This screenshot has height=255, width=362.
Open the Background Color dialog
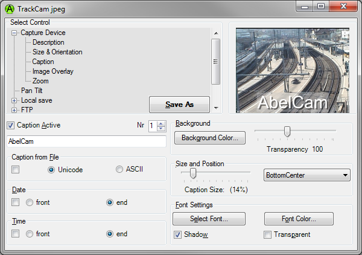pyautogui.click(x=209, y=138)
